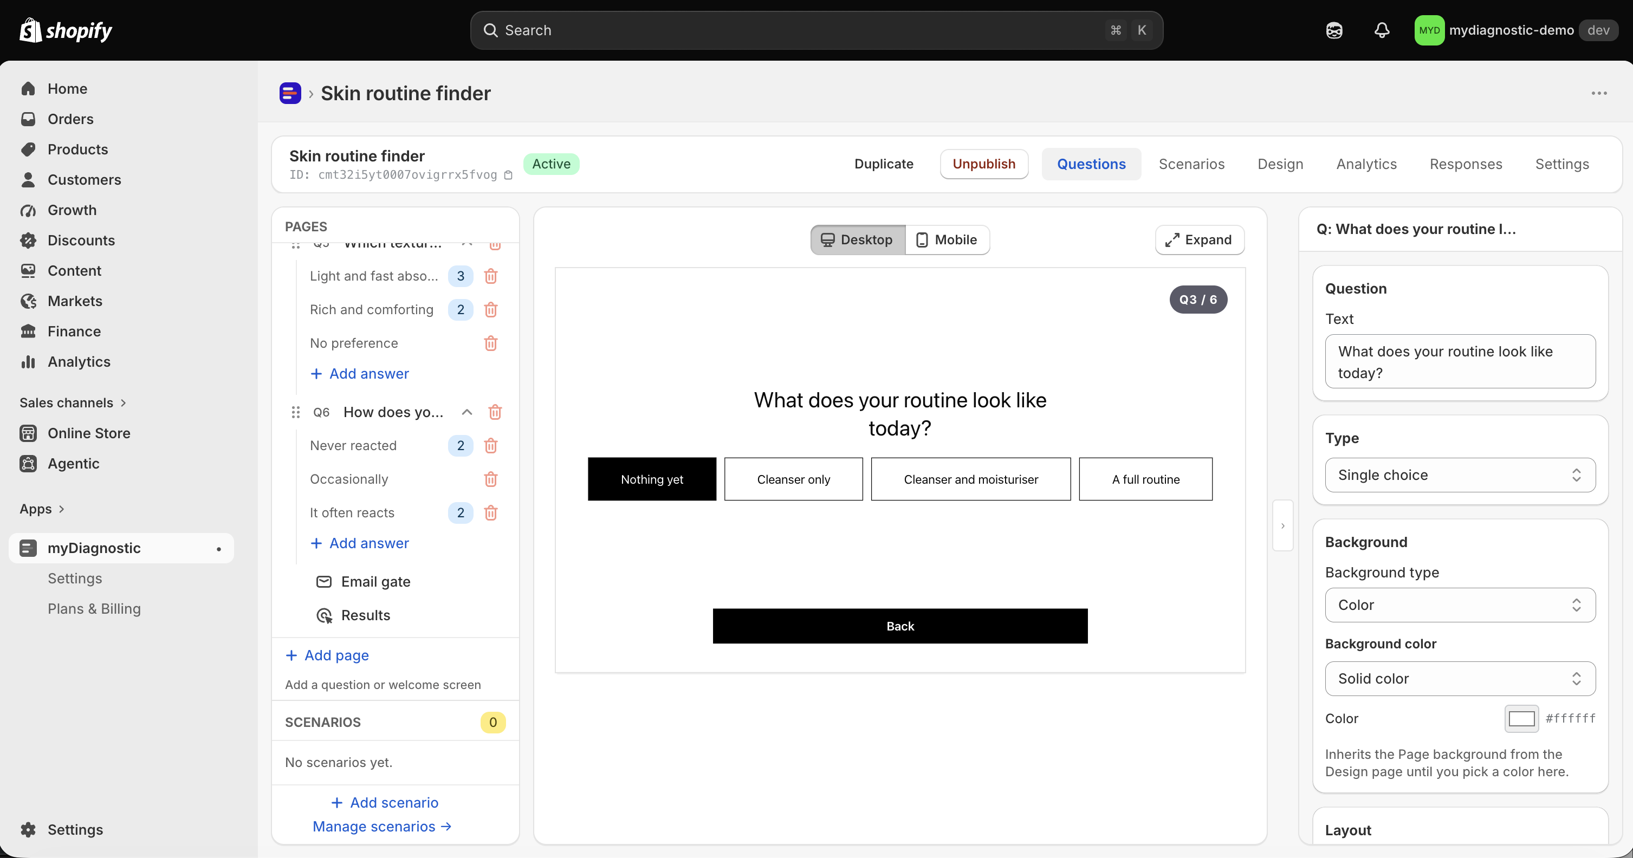Delete the 'No preference' answer

pos(491,343)
